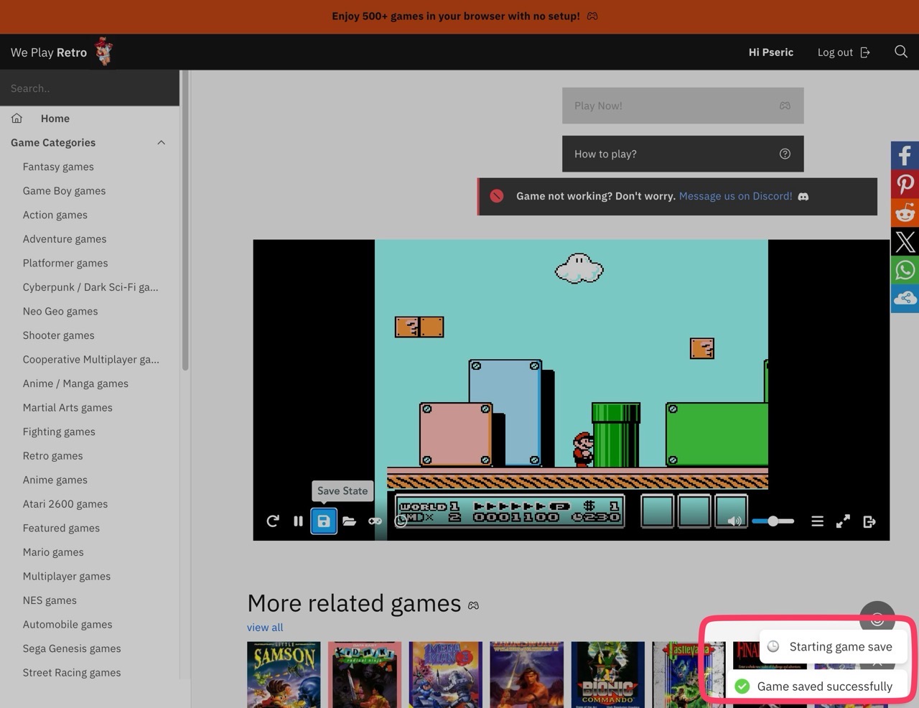Open Anime / Manga games category
919x708 pixels.
(75, 383)
